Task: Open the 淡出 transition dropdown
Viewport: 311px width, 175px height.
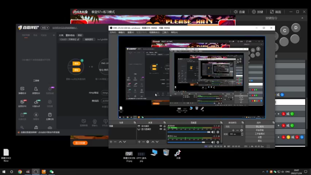Action: pos(234,127)
